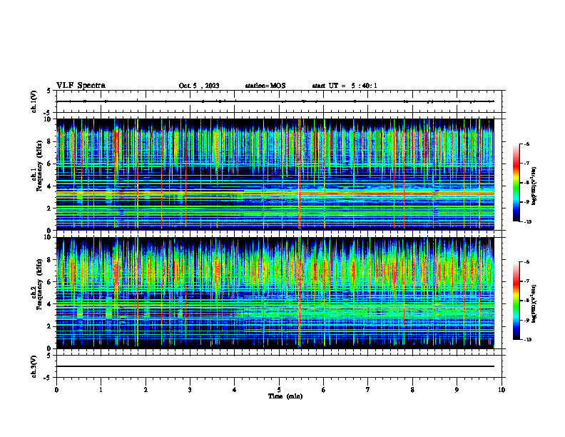Click time axis tick label "3"
Viewport: 565px width, 437px height.
click(190, 390)
